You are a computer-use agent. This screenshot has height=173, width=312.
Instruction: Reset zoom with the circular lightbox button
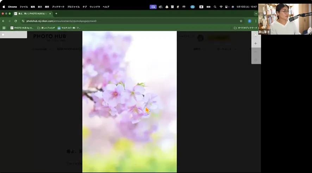(x=256, y=60)
